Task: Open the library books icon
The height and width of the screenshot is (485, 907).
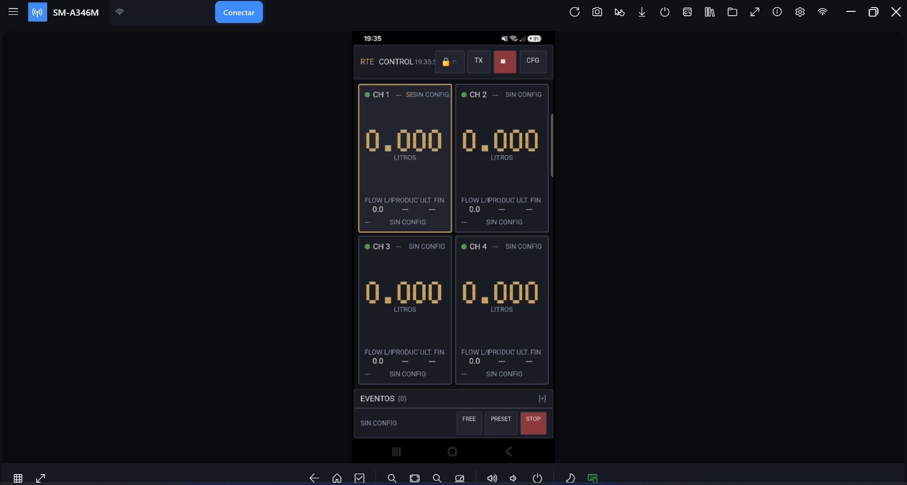Action: tap(710, 12)
